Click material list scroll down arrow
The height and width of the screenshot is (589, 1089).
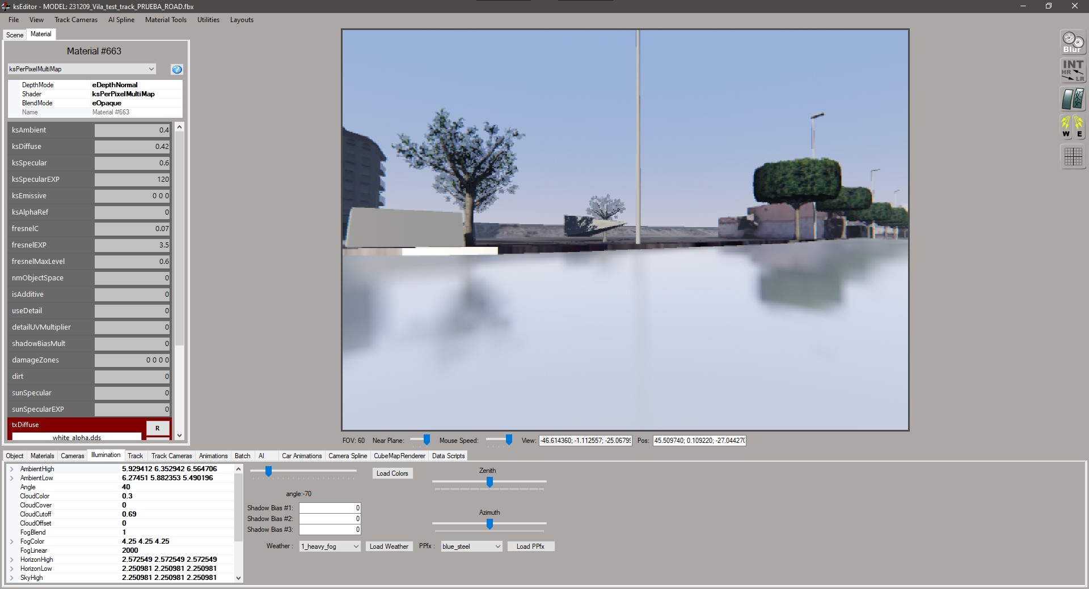click(x=179, y=435)
